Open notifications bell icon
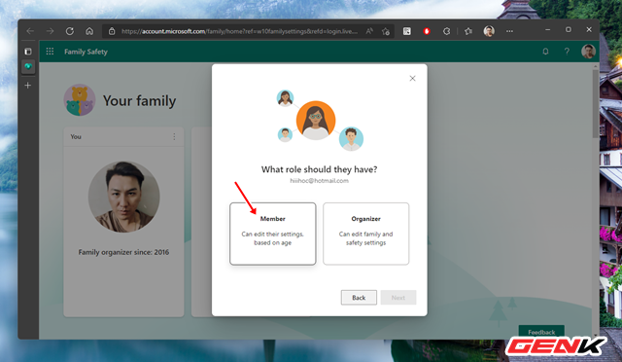Viewport: 622px width, 362px height. [546, 52]
